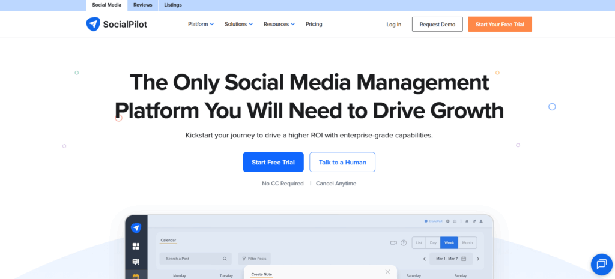Click the 'Cancel Anytime' text
The width and height of the screenshot is (615, 279).
coord(336,184)
